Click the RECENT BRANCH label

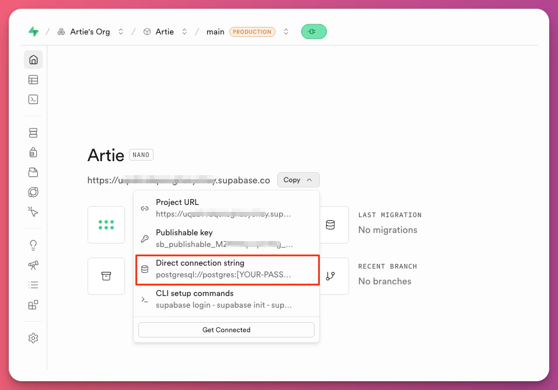(388, 266)
